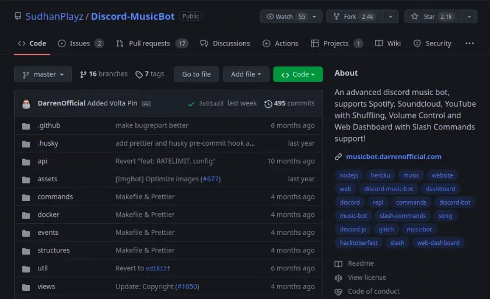The image size is (490, 299).
Task: Click the green commit status checkmark
Action: (191, 104)
